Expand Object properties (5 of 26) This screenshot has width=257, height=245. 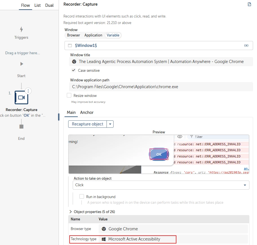tap(71, 212)
